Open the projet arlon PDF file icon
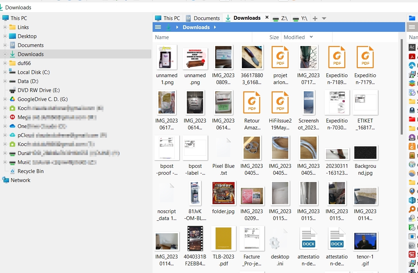This screenshot has width=418, height=273. (x=280, y=57)
